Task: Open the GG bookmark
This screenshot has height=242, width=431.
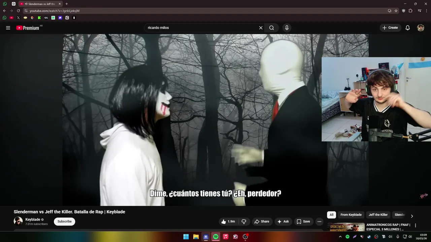Action: [46, 17]
